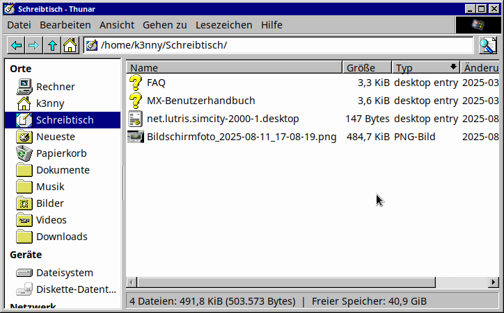
Task: Open the Ansicht menu
Action: (x=117, y=25)
